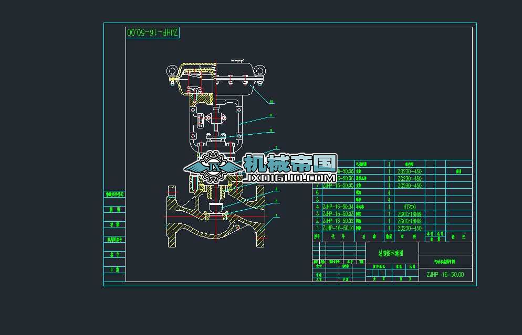522x335 pixels.
Task: Click the 代号 column header
Action: point(338,236)
